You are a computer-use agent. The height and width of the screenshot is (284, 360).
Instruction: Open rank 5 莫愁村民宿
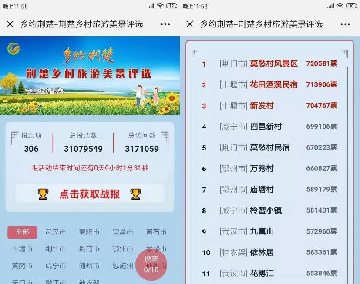click(x=270, y=147)
